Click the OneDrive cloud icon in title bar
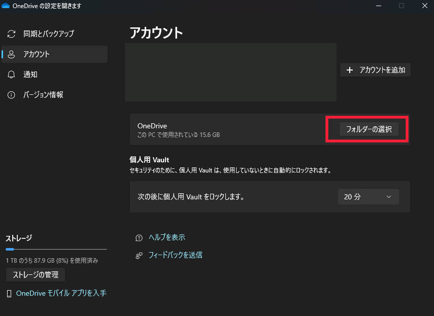The width and height of the screenshot is (434, 316). (x=6, y=6)
